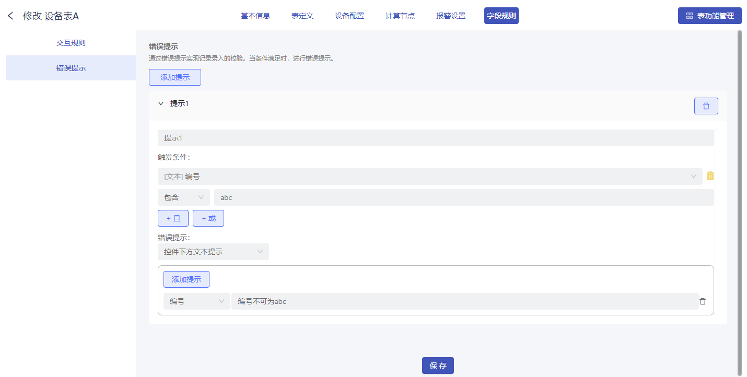The width and height of the screenshot is (747, 377).
Task: Click the 触发条件: label
Action: [x=174, y=157]
